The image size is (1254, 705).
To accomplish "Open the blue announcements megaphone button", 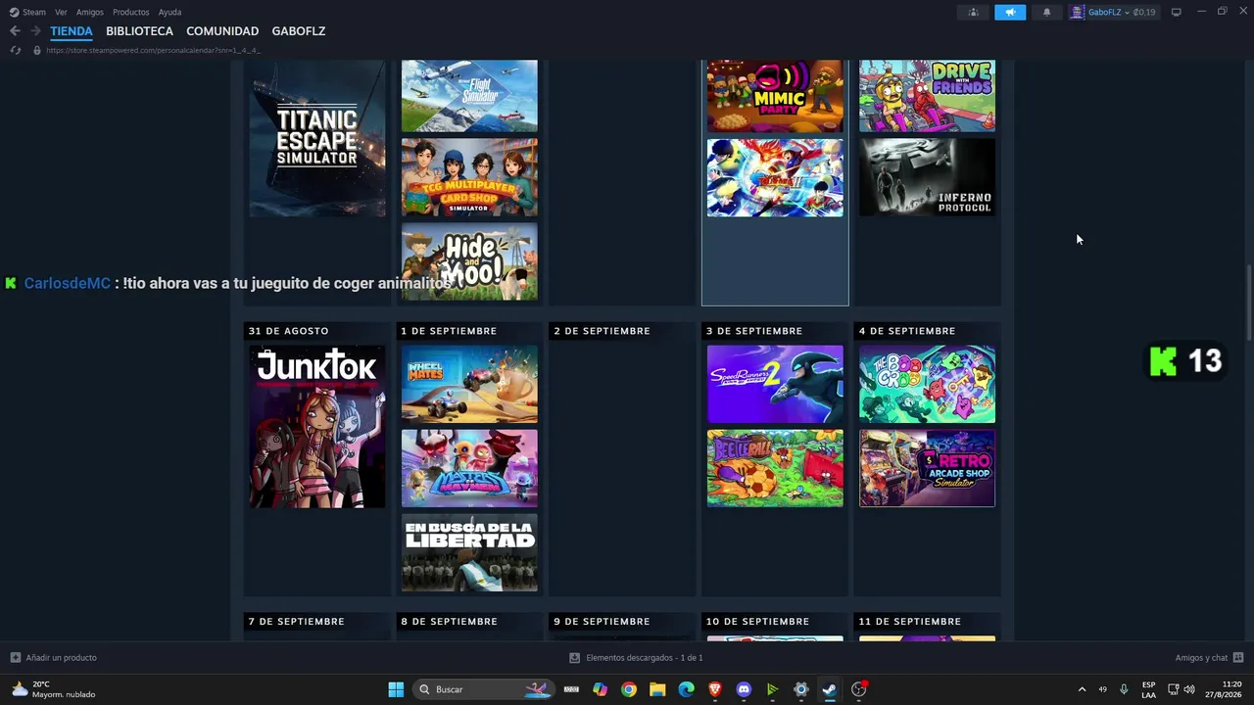I will click(1010, 13).
